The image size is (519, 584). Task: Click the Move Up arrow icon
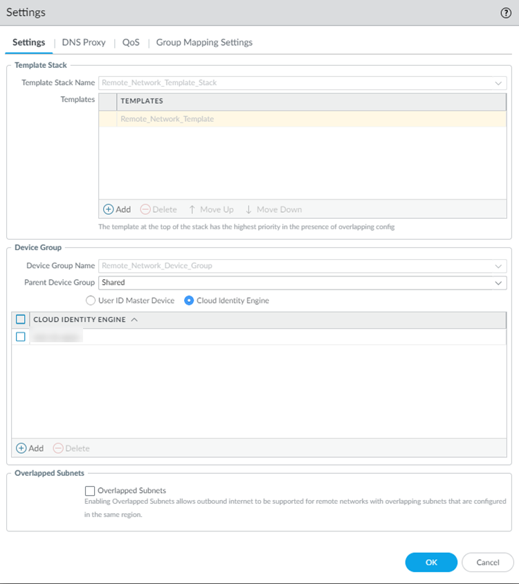point(192,209)
